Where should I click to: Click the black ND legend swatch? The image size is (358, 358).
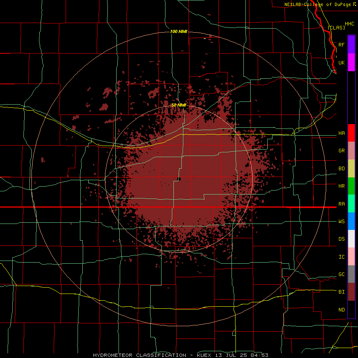coord(351,309)
